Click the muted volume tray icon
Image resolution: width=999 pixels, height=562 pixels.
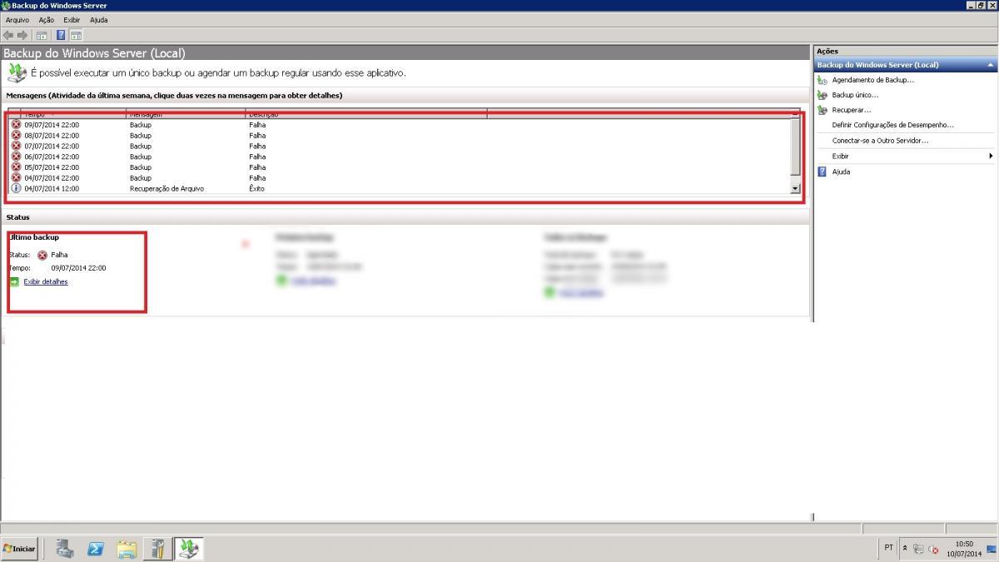(933, 549)
